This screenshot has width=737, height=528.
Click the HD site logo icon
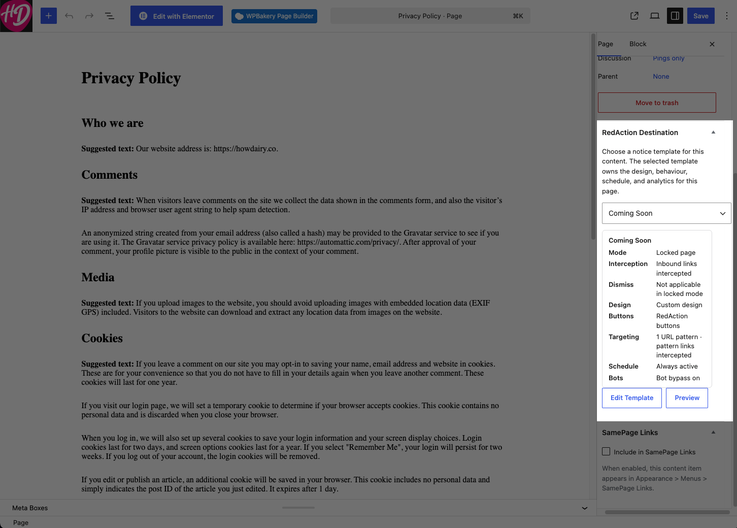click(16, 16)
